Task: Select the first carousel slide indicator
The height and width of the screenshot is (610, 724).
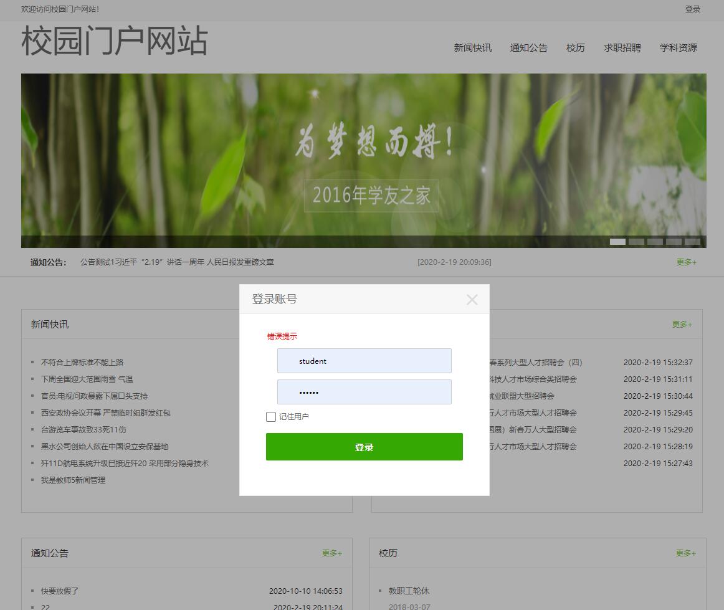Action: pos(618,241)
